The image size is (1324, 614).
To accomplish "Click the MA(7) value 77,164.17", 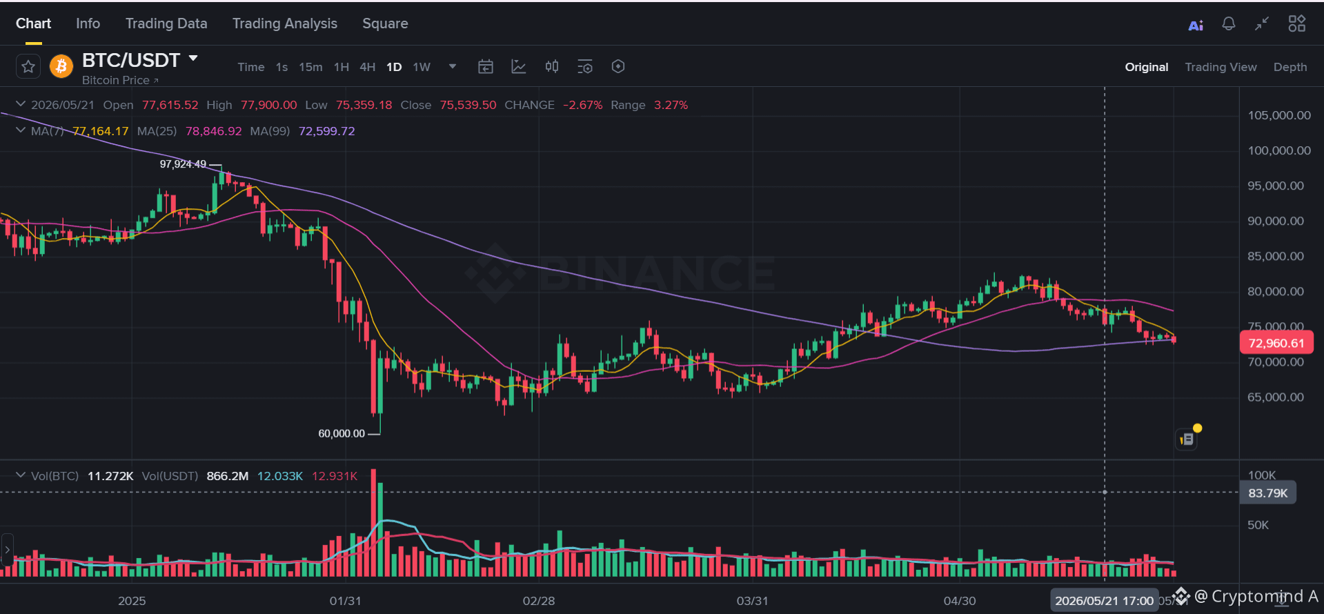I will coord(101,131).
